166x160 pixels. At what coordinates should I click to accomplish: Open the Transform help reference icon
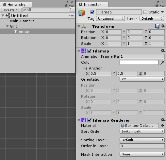(157, 26)
